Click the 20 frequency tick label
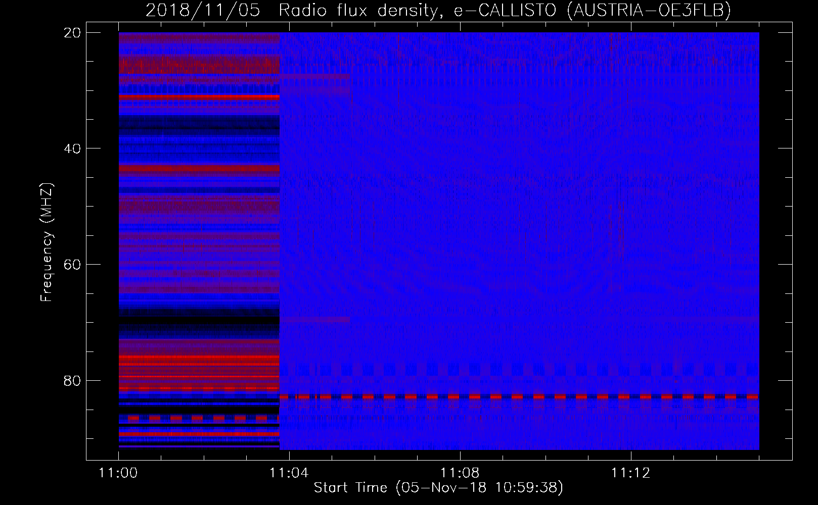Viewport: 818px width, 505px height. click(73, 33)
